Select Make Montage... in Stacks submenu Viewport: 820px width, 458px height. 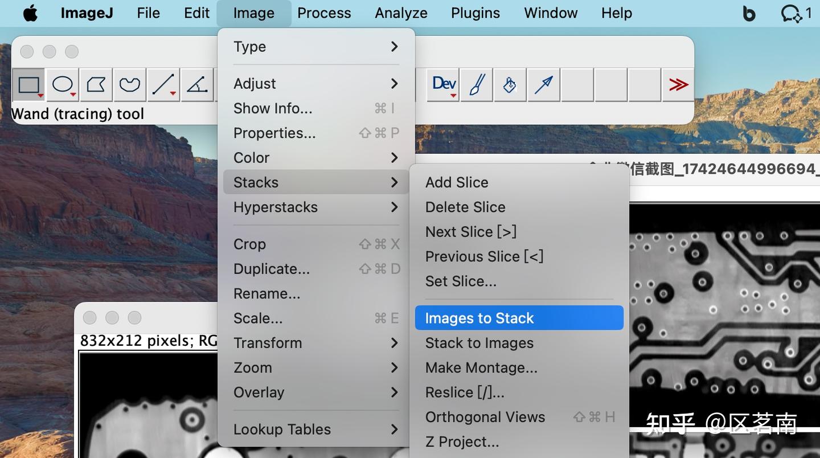click(481, 367)
